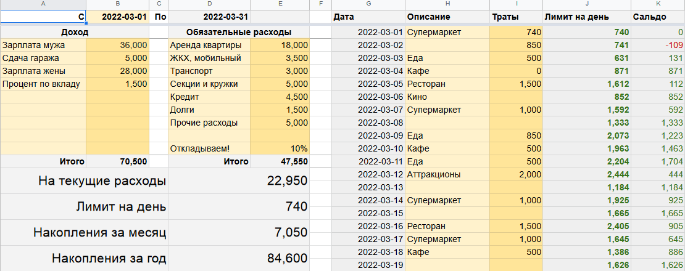The width and height of the screenshot is (685, 271).
Task: Click the column K header
Action: [x=658, y=4]
